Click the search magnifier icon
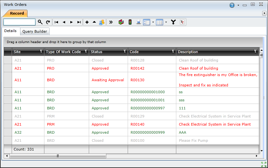 pyautogui.click(x=40, y=22)
